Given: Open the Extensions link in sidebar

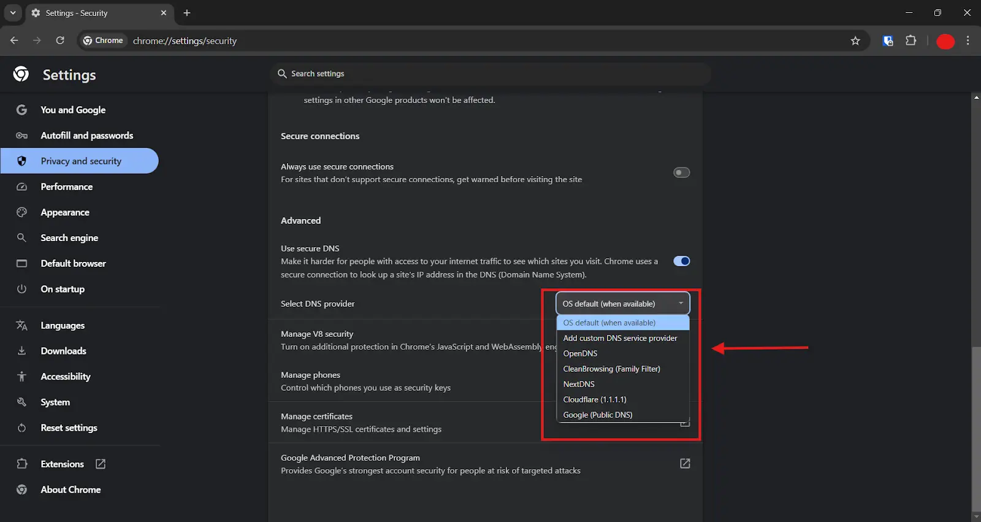Looking at the screenshot, I should (62, 464).
